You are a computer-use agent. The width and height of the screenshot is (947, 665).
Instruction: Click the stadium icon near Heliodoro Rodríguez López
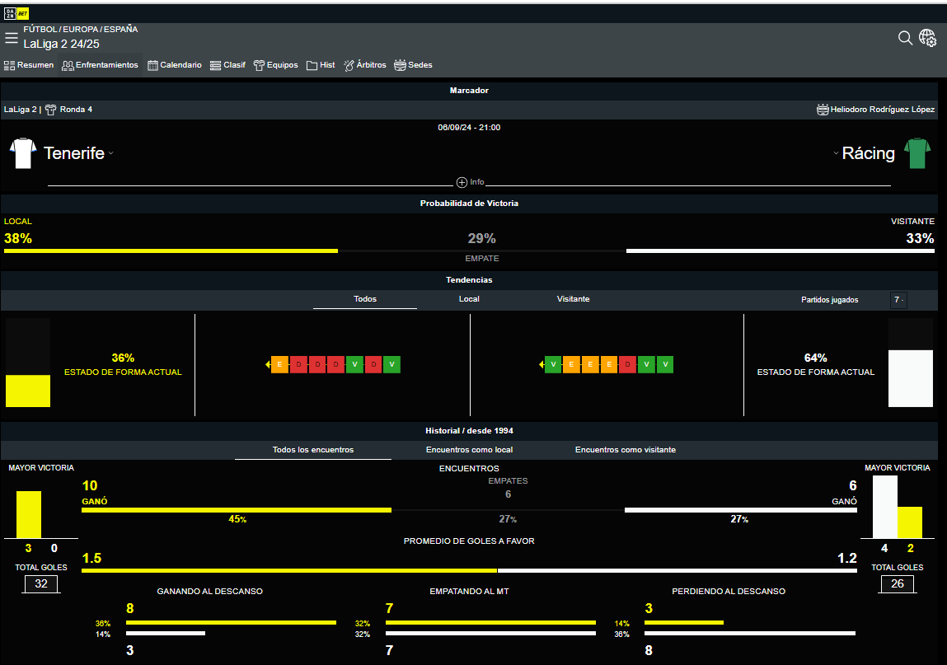pos(822,110)
